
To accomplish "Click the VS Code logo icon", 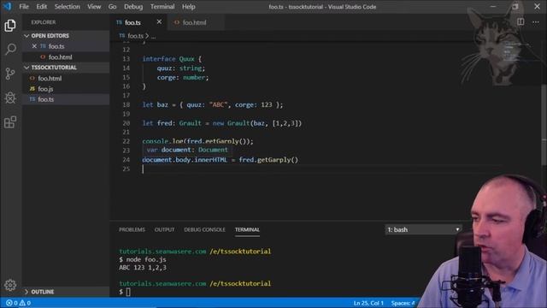I will pyautogui.click(x=7, y=6).
